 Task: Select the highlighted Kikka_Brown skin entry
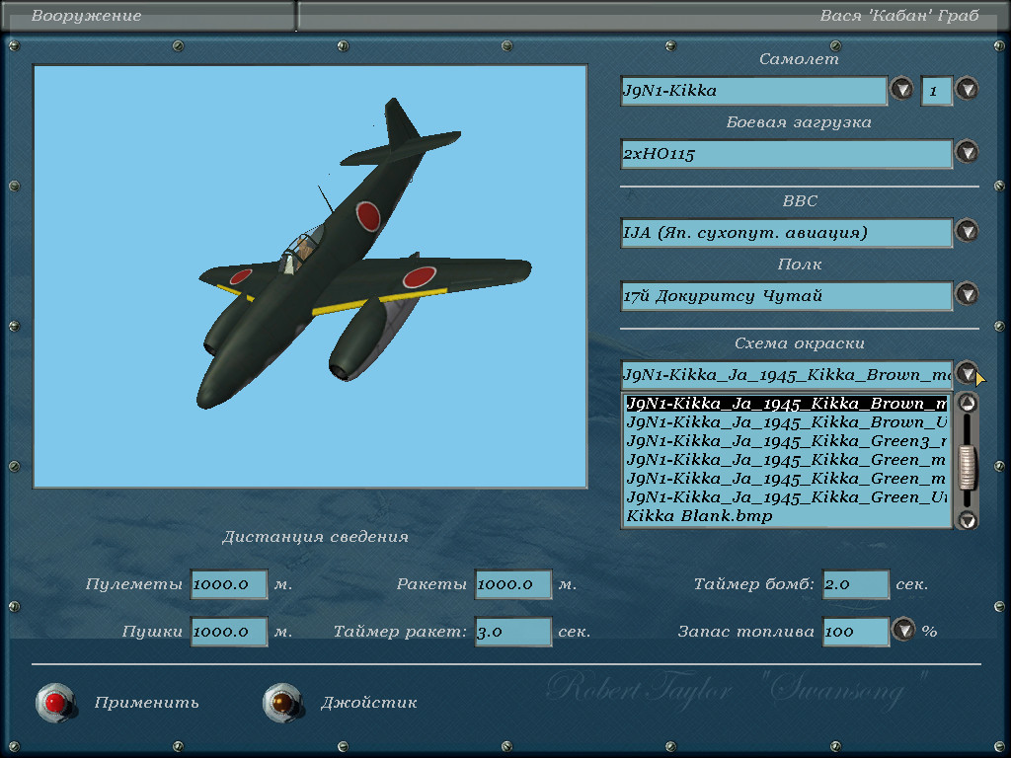tap(786, 404)
